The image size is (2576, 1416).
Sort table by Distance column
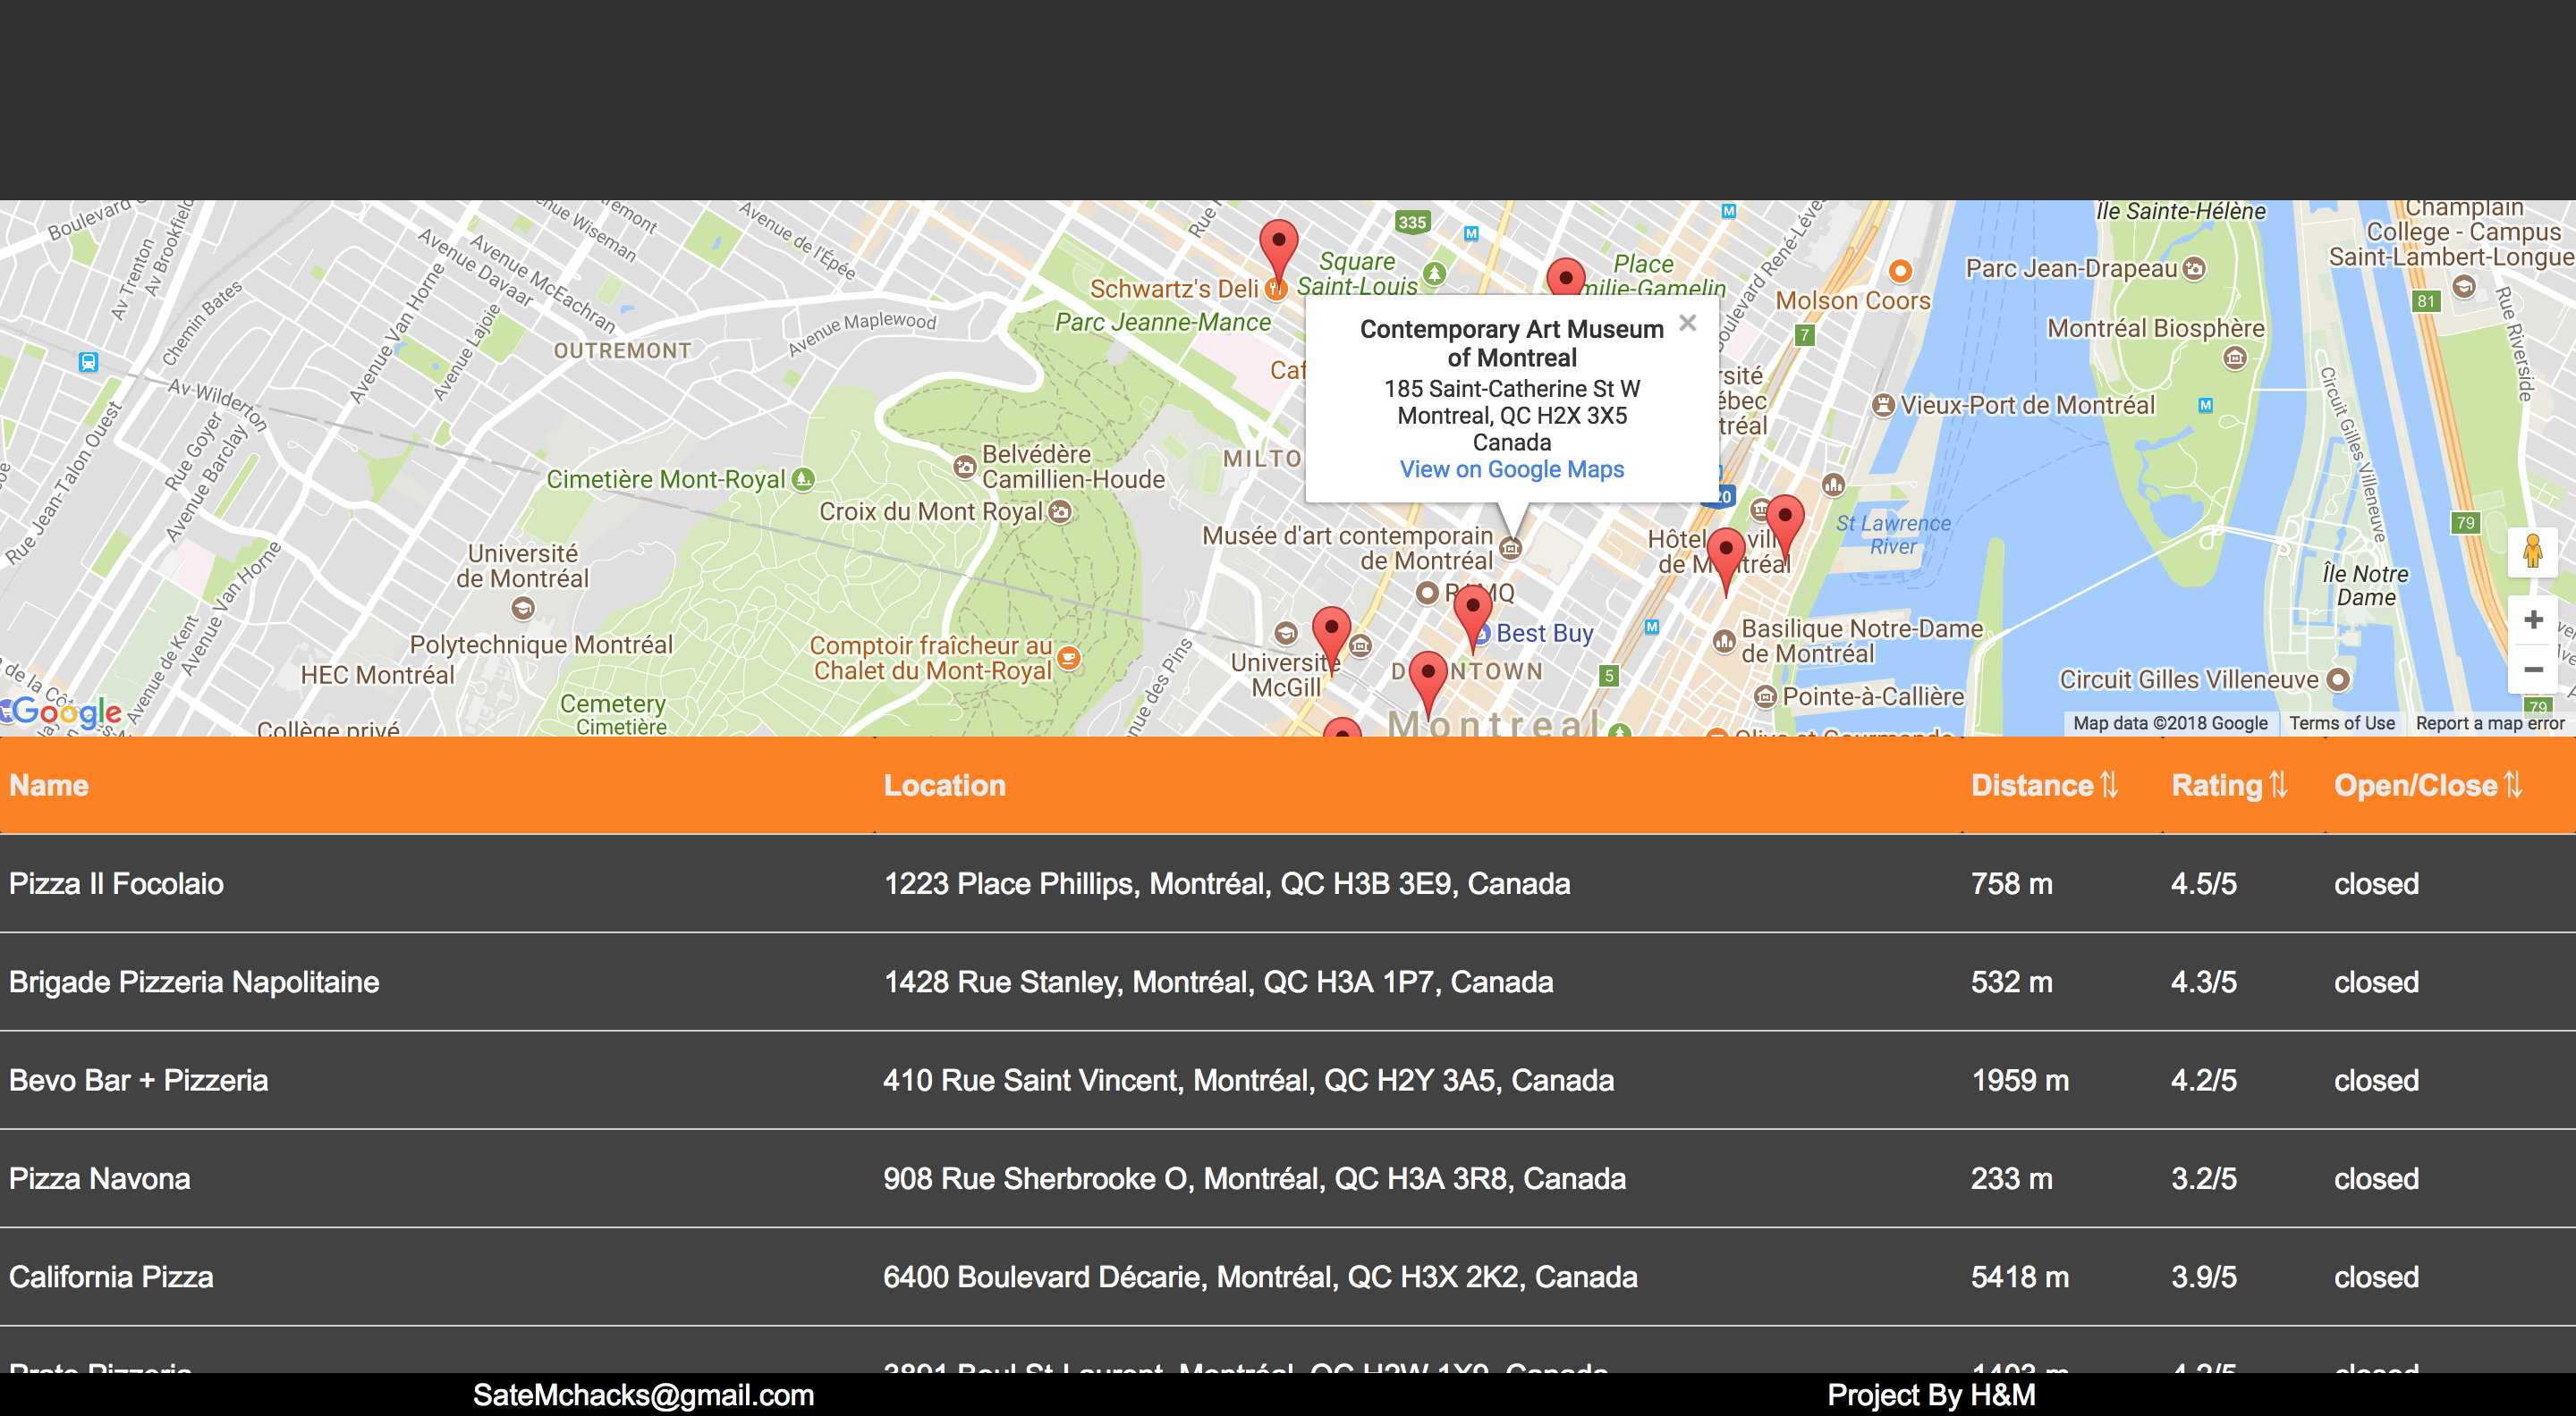coord(2043,786)
